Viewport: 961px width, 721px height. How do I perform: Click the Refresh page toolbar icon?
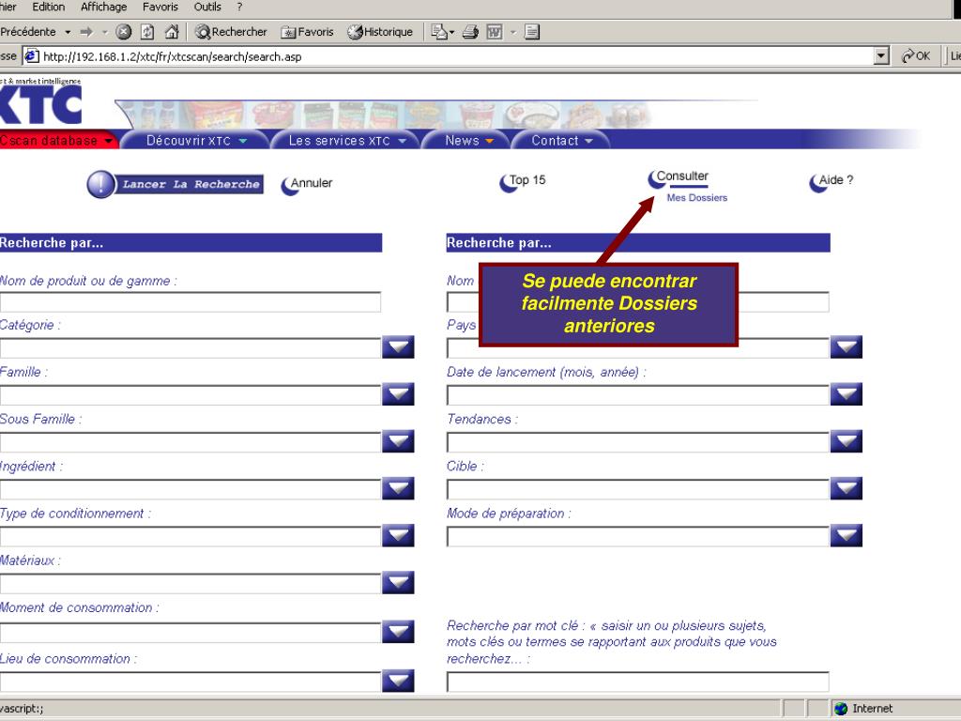pyautogui.click(x=147, y=32)
